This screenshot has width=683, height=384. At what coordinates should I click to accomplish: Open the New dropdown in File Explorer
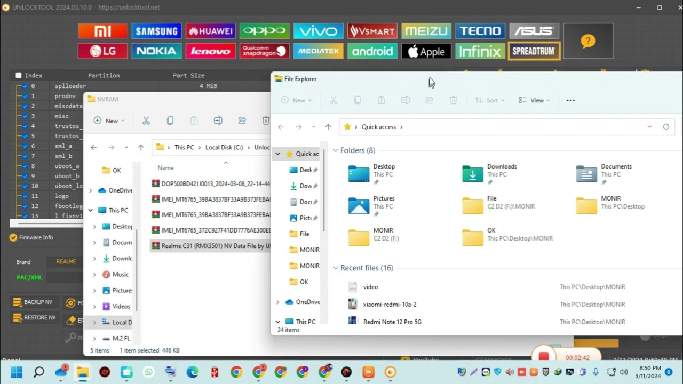click(x=297, y=100)
